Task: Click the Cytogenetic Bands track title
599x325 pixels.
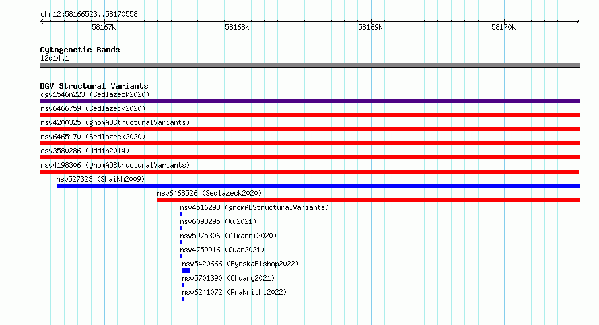Action: (80, 50)
